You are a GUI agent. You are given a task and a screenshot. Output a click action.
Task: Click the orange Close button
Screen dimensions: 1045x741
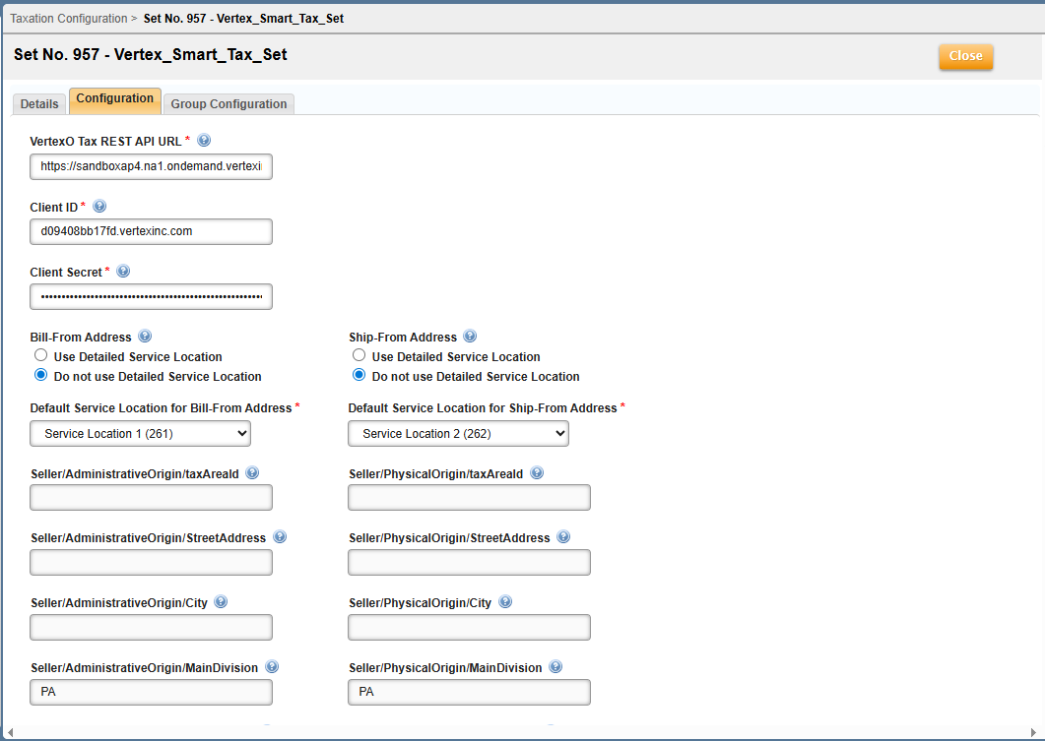965,56
